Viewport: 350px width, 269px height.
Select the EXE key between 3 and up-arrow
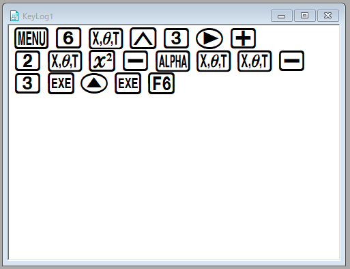(61, 83)
